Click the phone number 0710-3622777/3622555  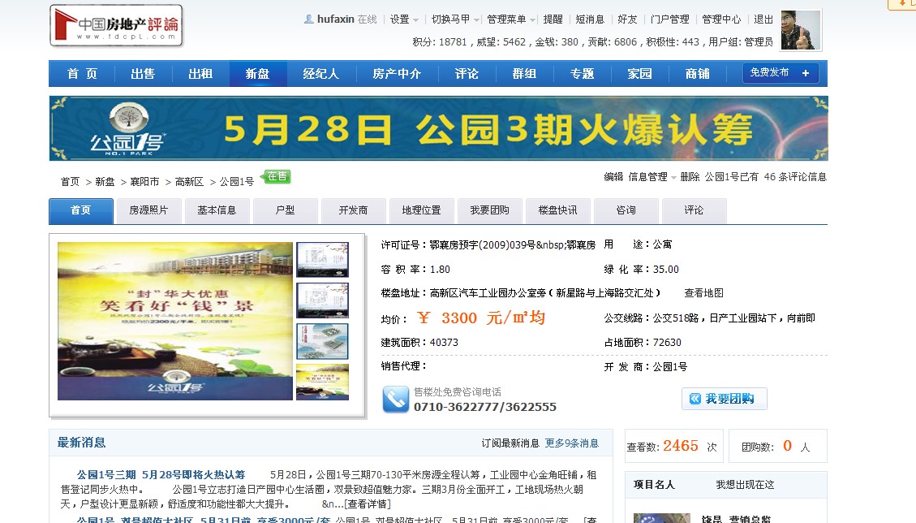[x=485, y=407]
